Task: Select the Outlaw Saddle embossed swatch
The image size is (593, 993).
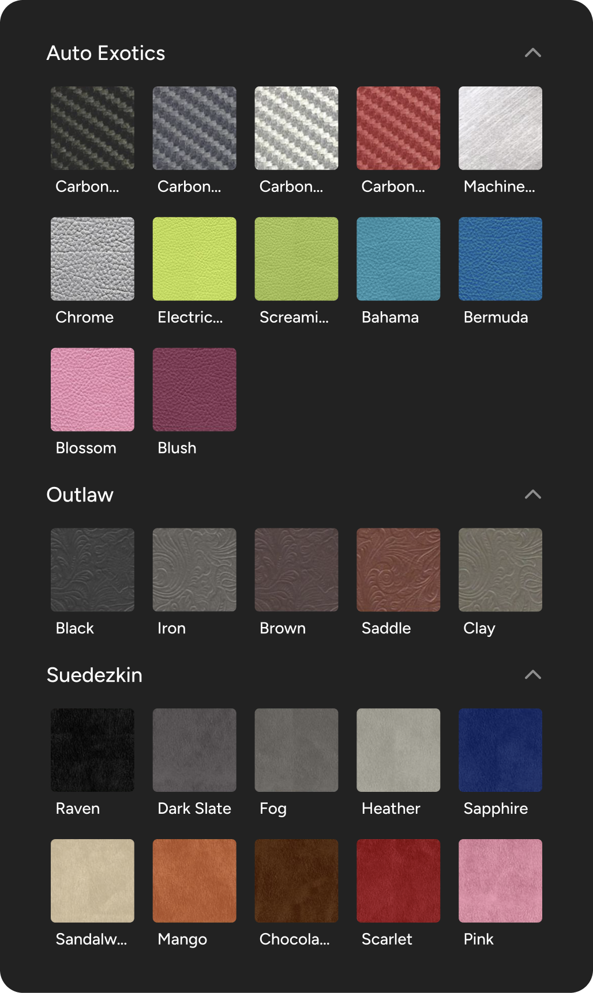Action: tap(398, 570)
